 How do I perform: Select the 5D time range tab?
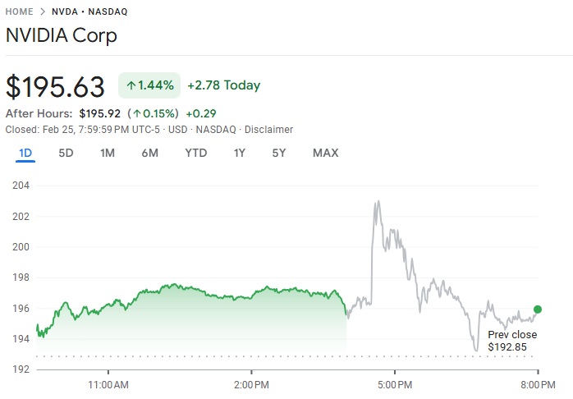point(66,154)
